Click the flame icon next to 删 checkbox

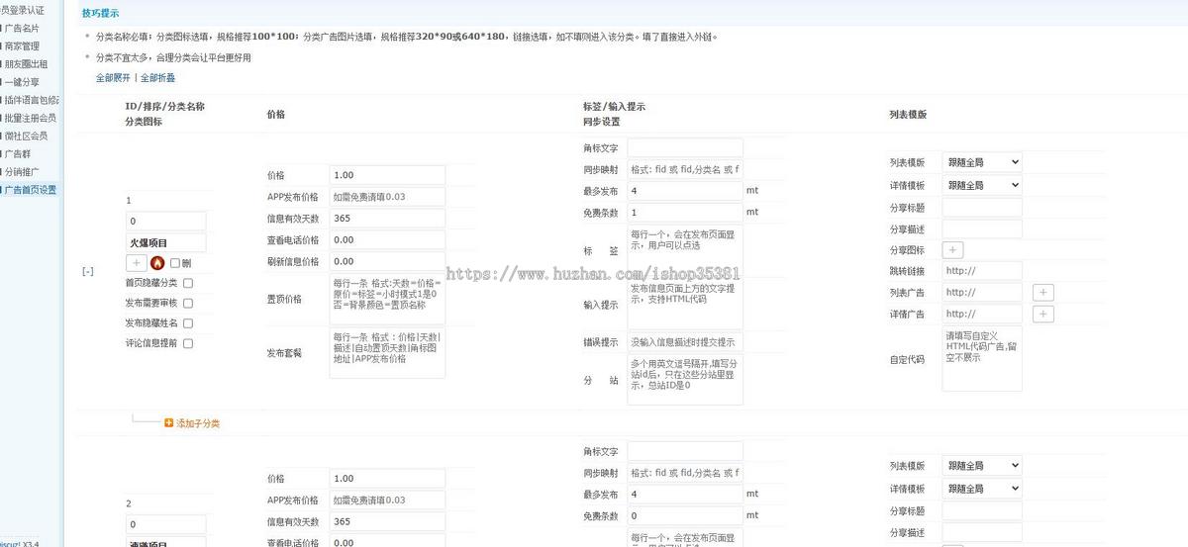[157, 263]
